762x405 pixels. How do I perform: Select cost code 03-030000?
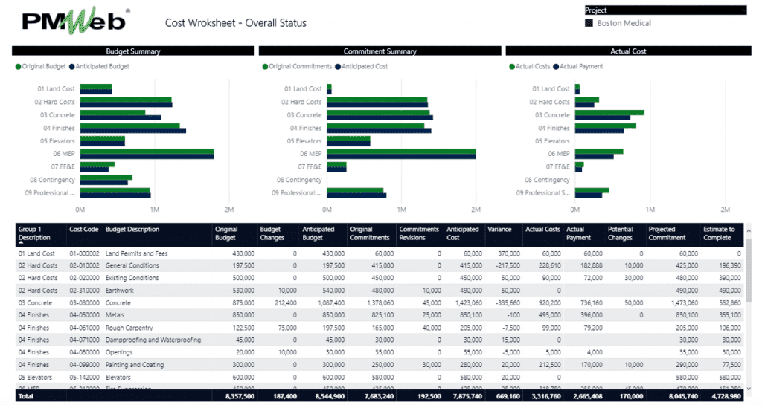click(84, 303)
